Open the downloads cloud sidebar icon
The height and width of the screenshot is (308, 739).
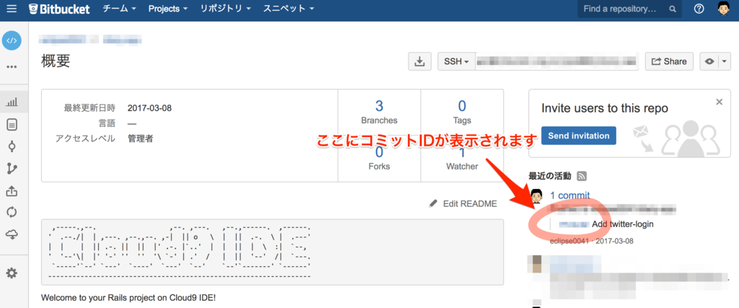12,234
